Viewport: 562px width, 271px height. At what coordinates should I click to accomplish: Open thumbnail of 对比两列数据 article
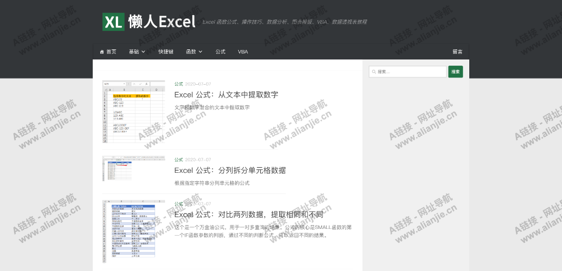[134, 232]
